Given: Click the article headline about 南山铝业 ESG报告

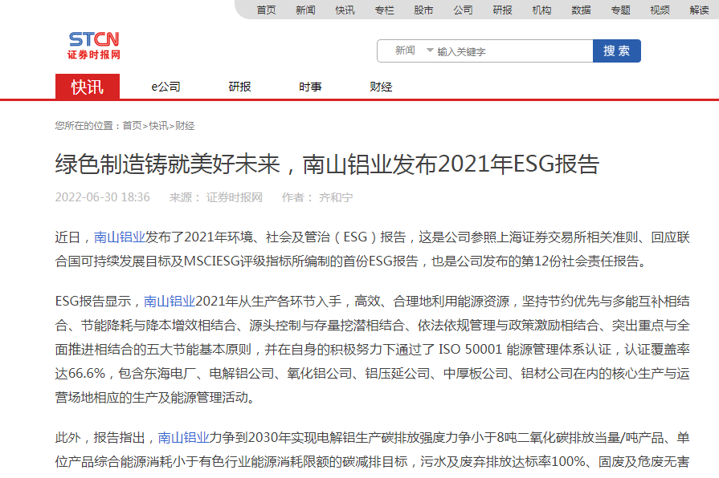Looking at the screenshot, I should pos(327,164).
